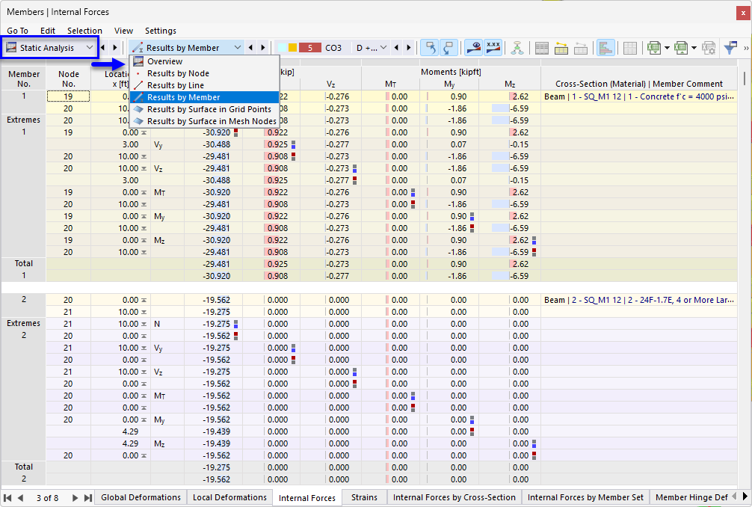Toggle the result view eye icon

pyautogui.click(x=474, y=48)
